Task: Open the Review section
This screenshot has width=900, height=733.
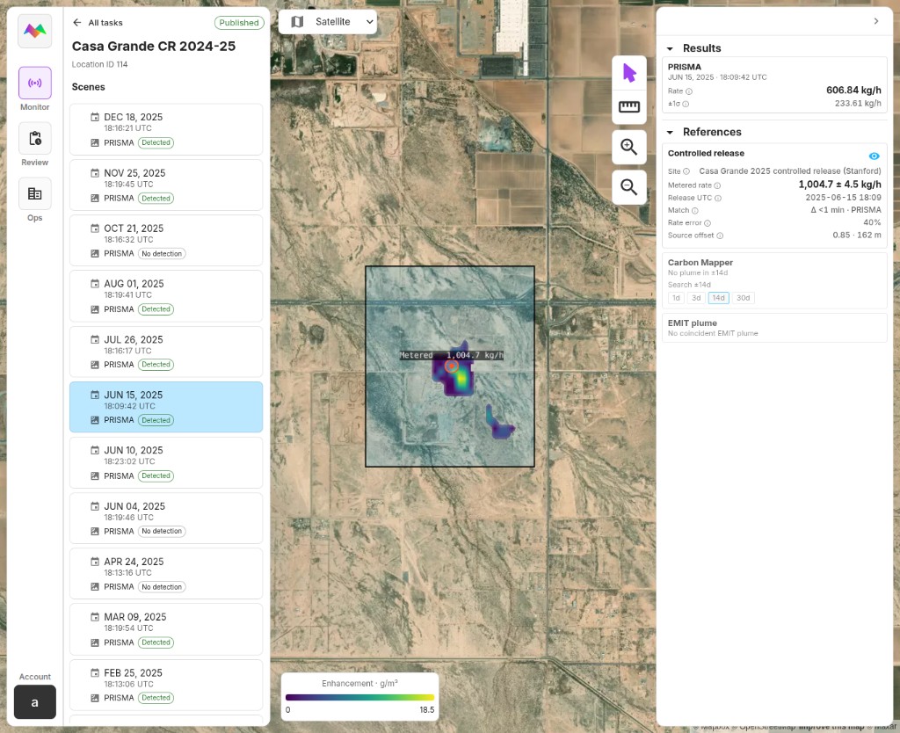Action: pos(34,138)
